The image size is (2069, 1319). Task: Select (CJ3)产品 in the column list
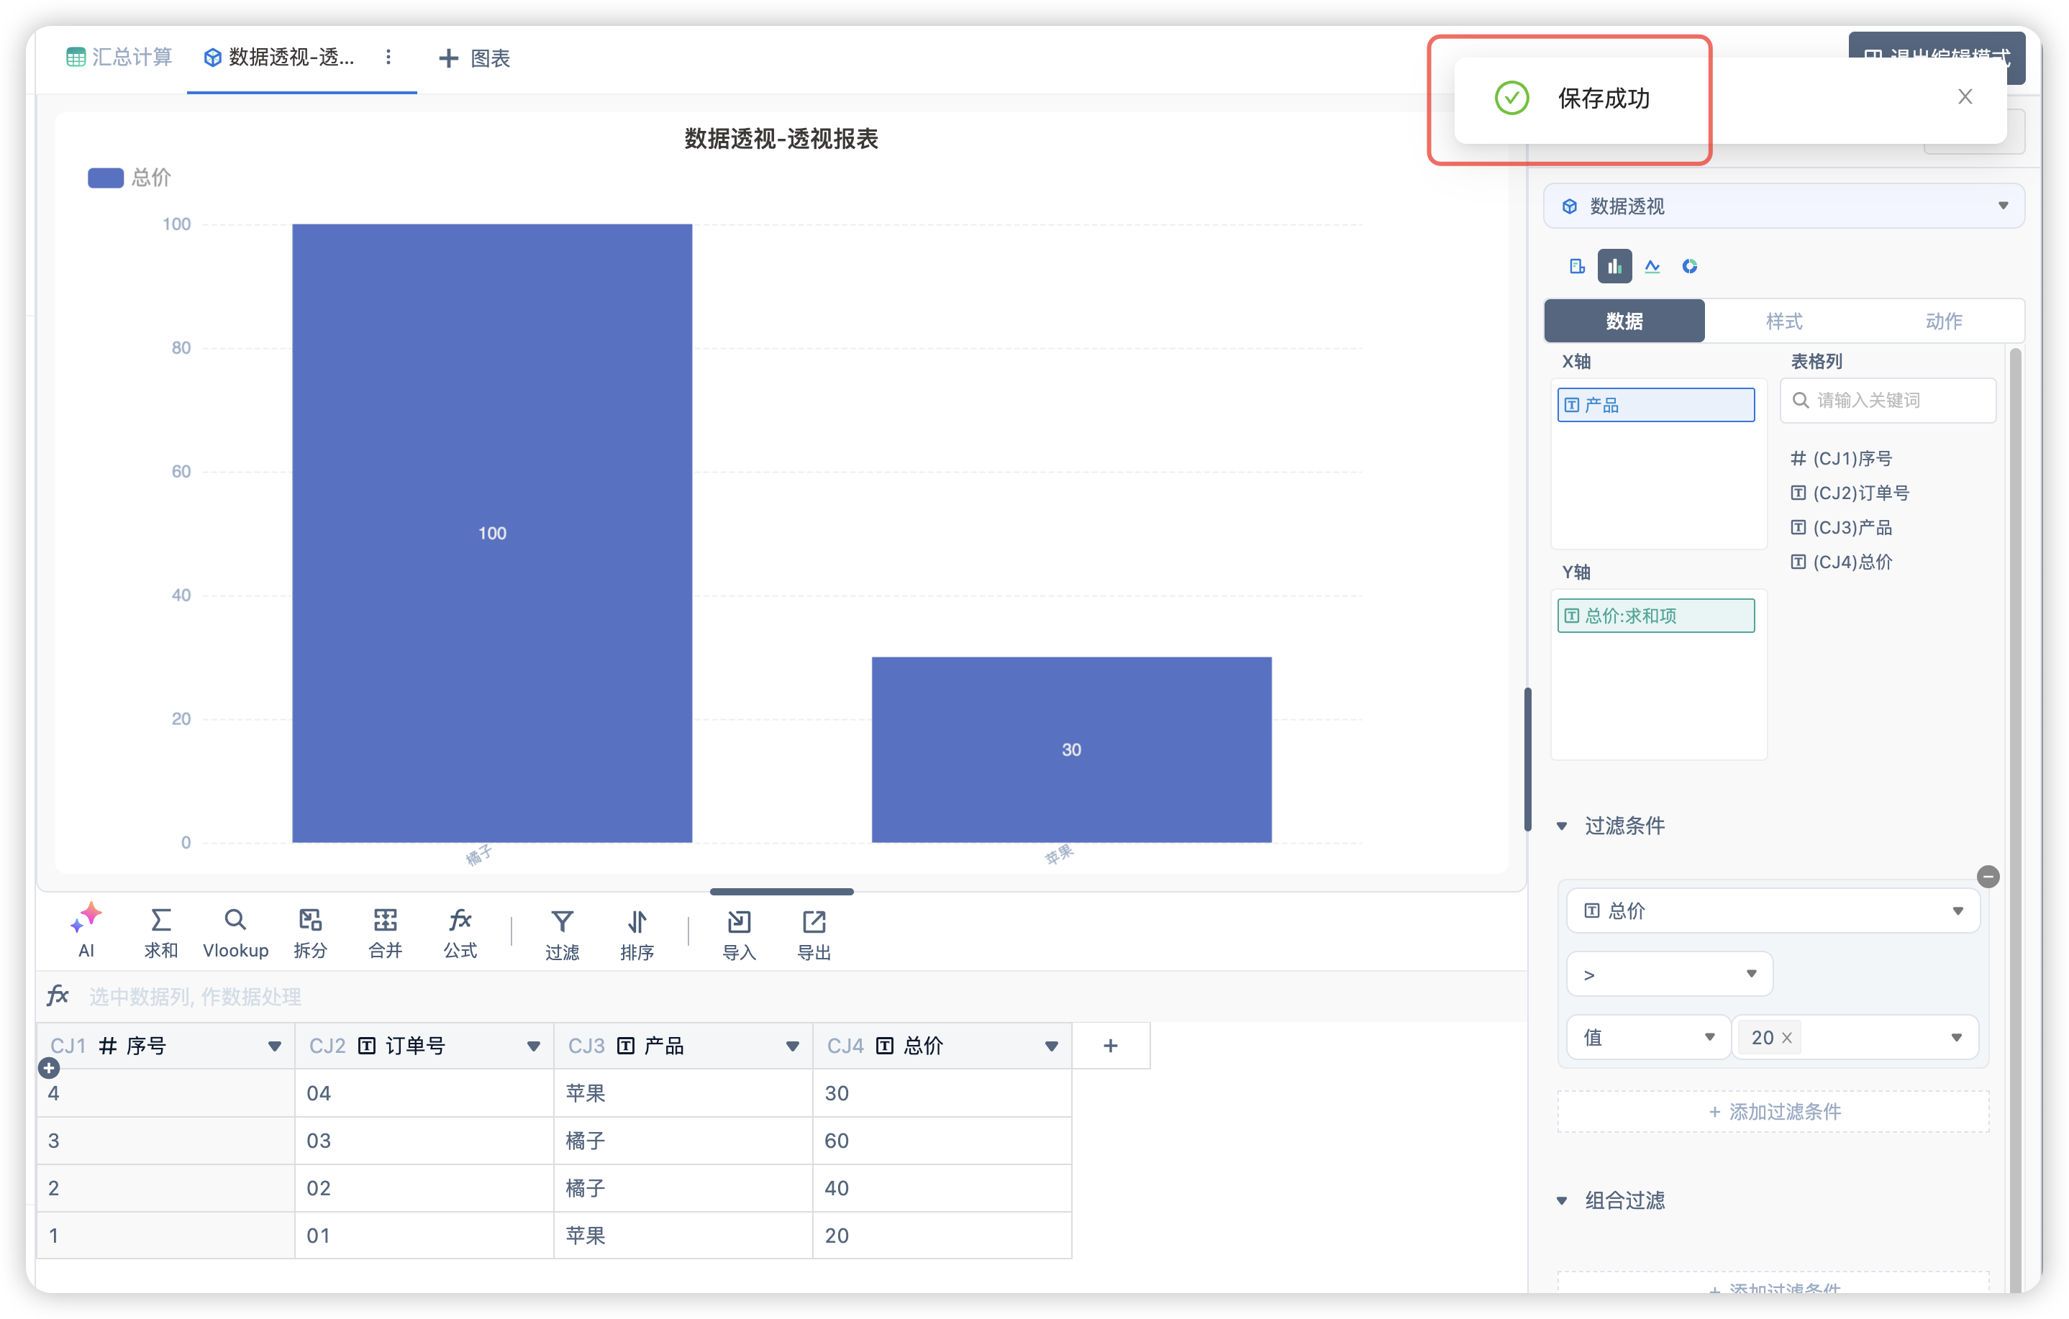[1841, 527]
